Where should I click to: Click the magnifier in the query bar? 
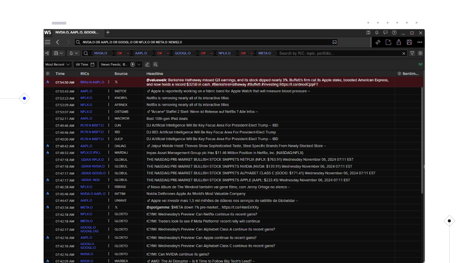pos(86,53)
